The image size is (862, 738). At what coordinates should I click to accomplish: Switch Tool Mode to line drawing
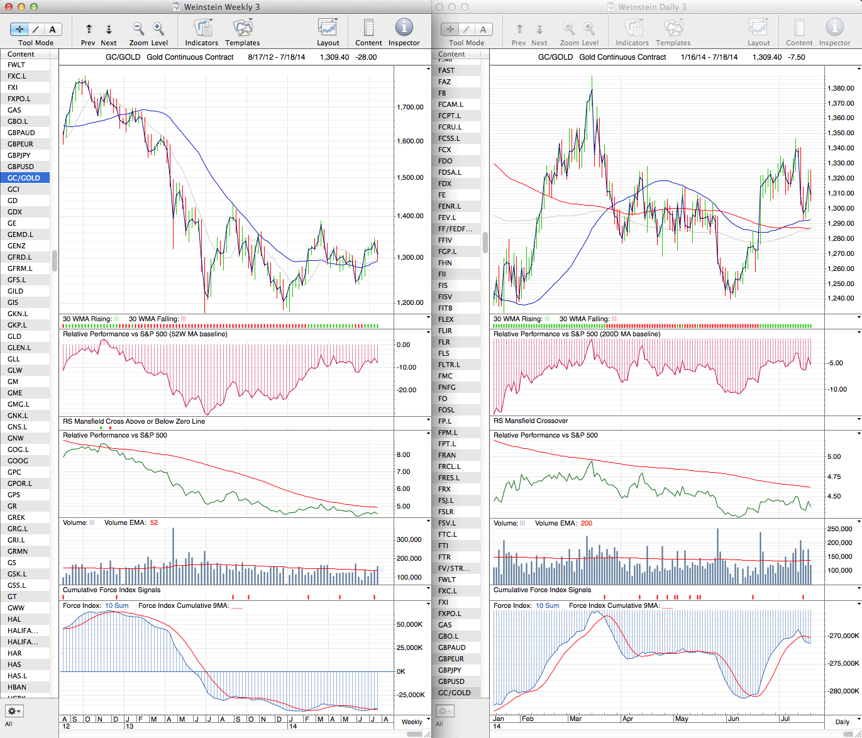click(36, 29)
